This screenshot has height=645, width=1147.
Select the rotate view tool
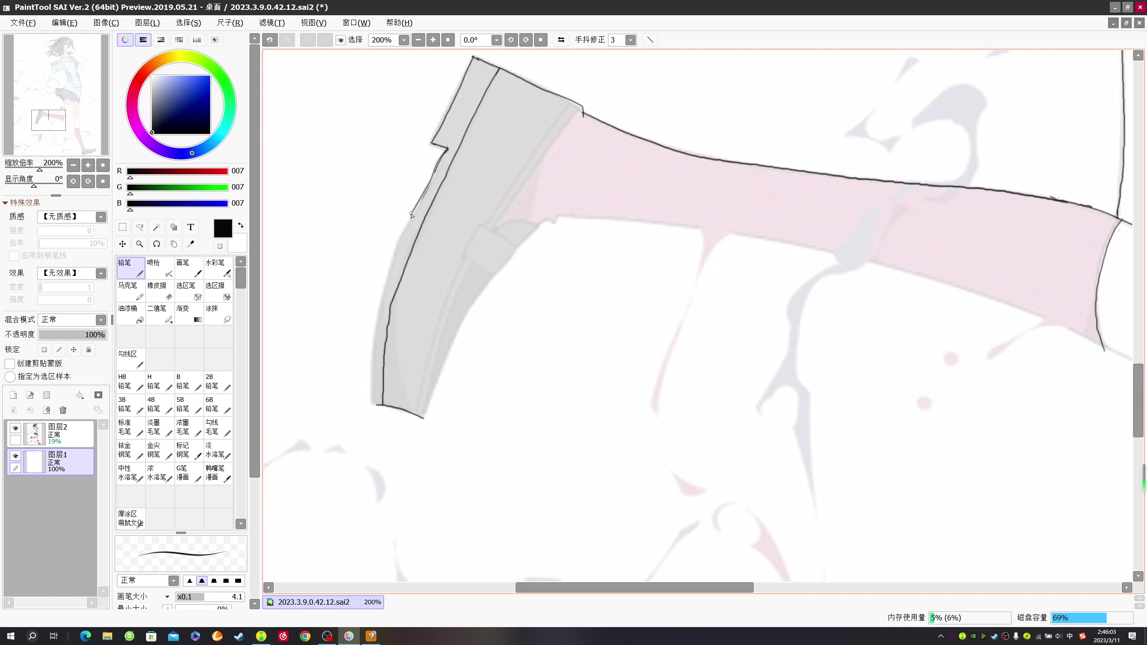pos(156,244)
